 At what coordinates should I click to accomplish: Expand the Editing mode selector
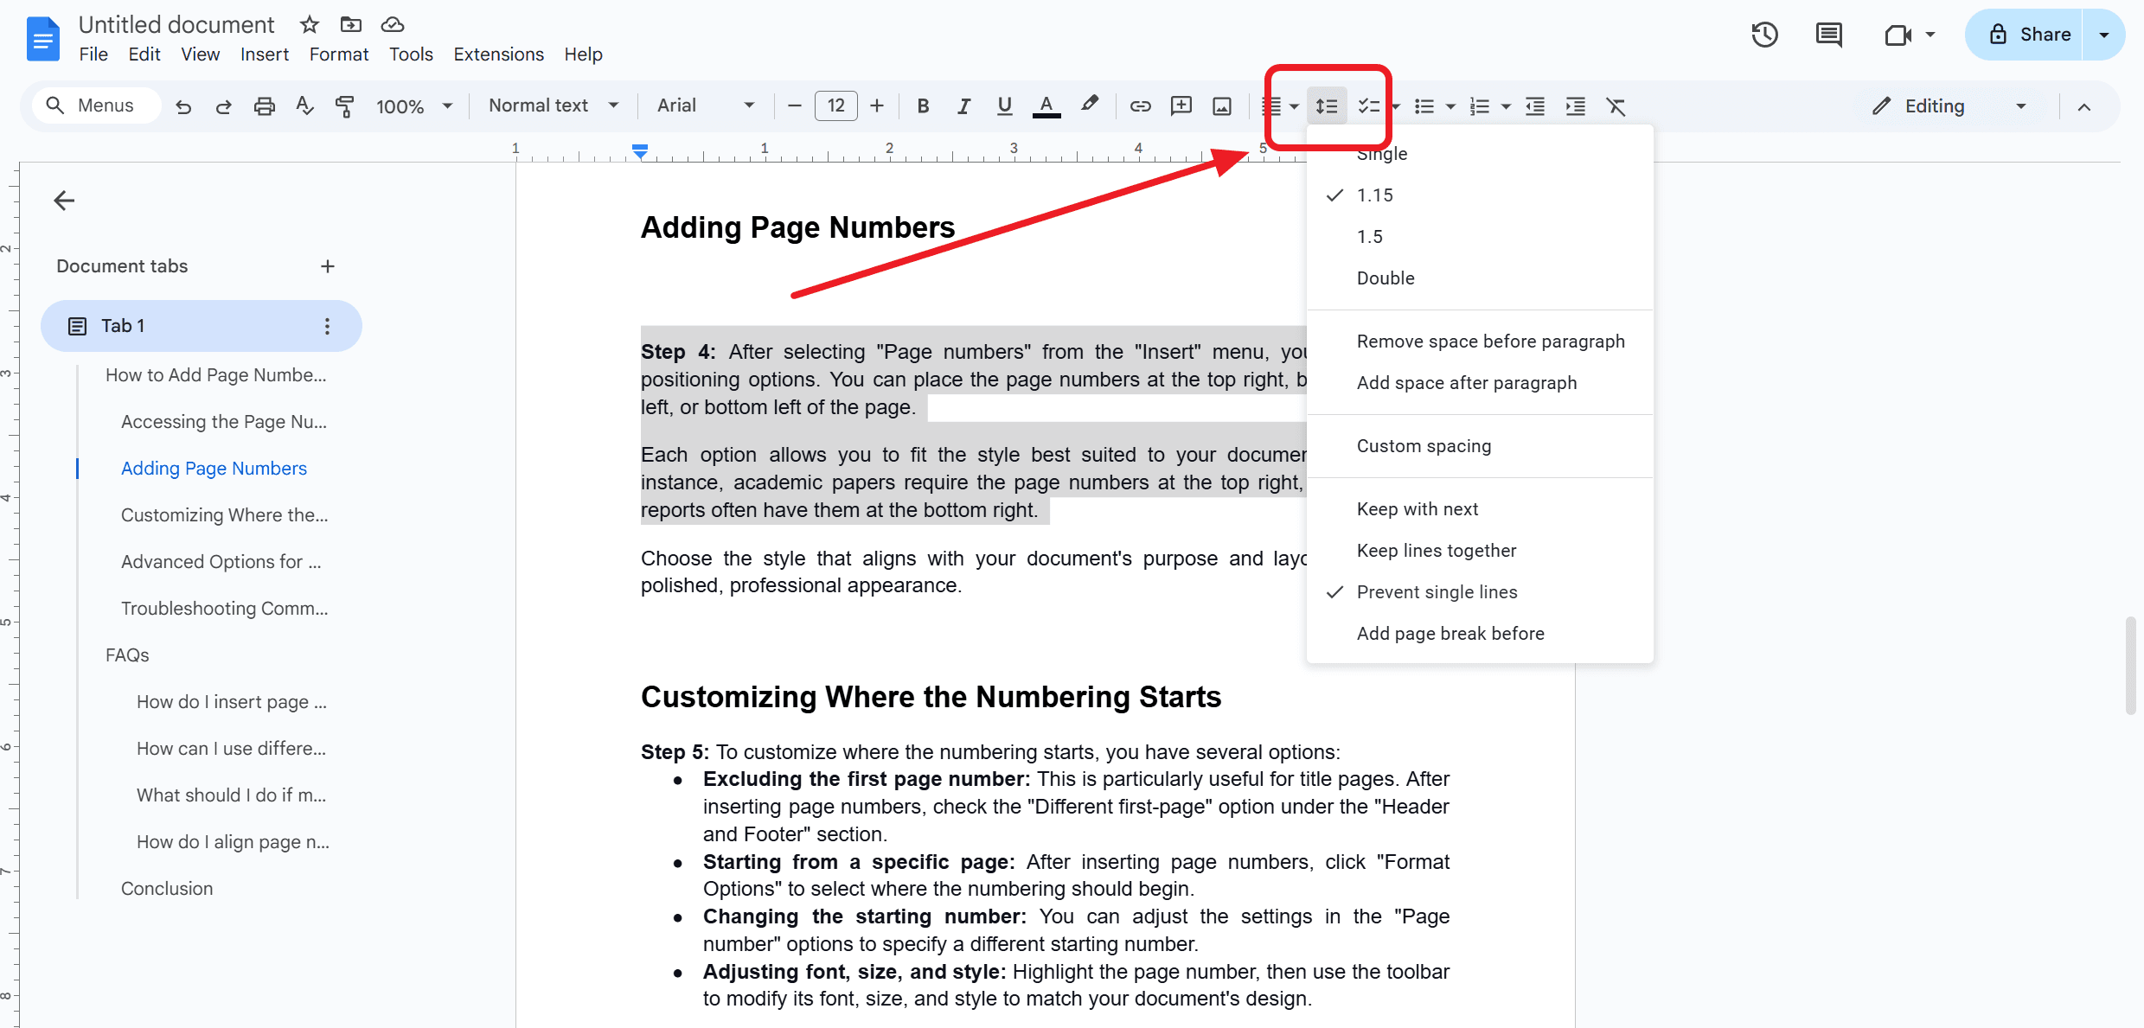[2019, 105]
